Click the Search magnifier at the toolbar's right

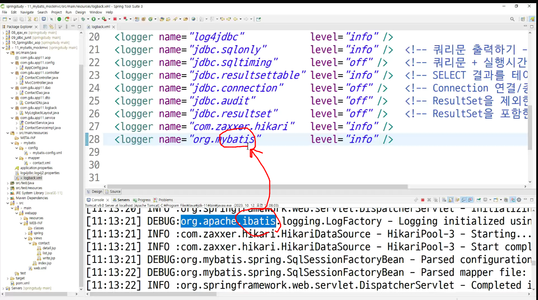(x=512, y=19)
